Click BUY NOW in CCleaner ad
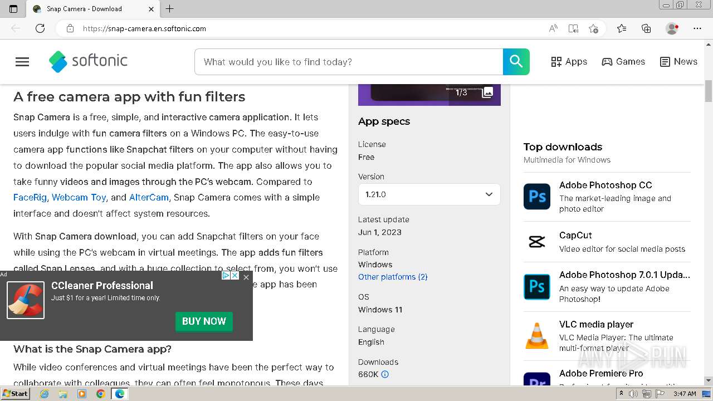Viewport: 713px width, 401px height. pos(204,321)
